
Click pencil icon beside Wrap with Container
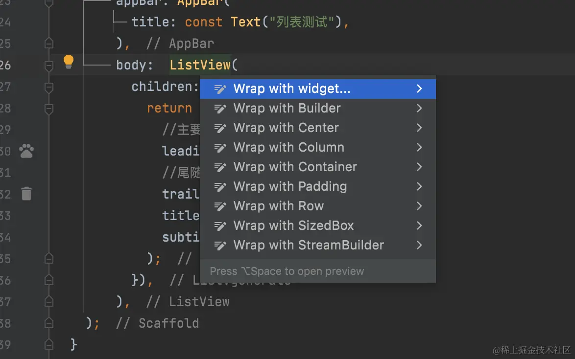[x=220, y=167]
